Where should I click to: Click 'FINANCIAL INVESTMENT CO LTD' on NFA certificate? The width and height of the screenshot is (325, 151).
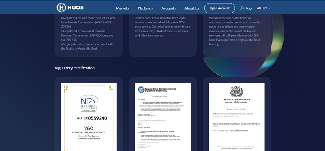point(89,132)
